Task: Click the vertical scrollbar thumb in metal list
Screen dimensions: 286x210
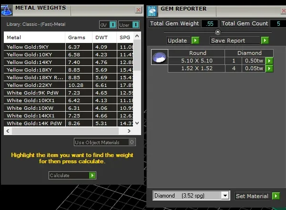Action: coord(137,55)
